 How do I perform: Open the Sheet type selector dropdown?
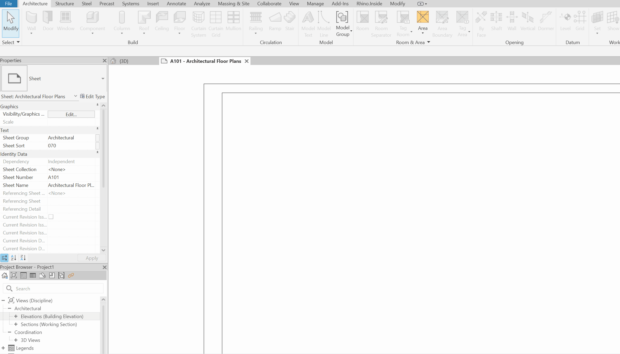tap(103, 79)
